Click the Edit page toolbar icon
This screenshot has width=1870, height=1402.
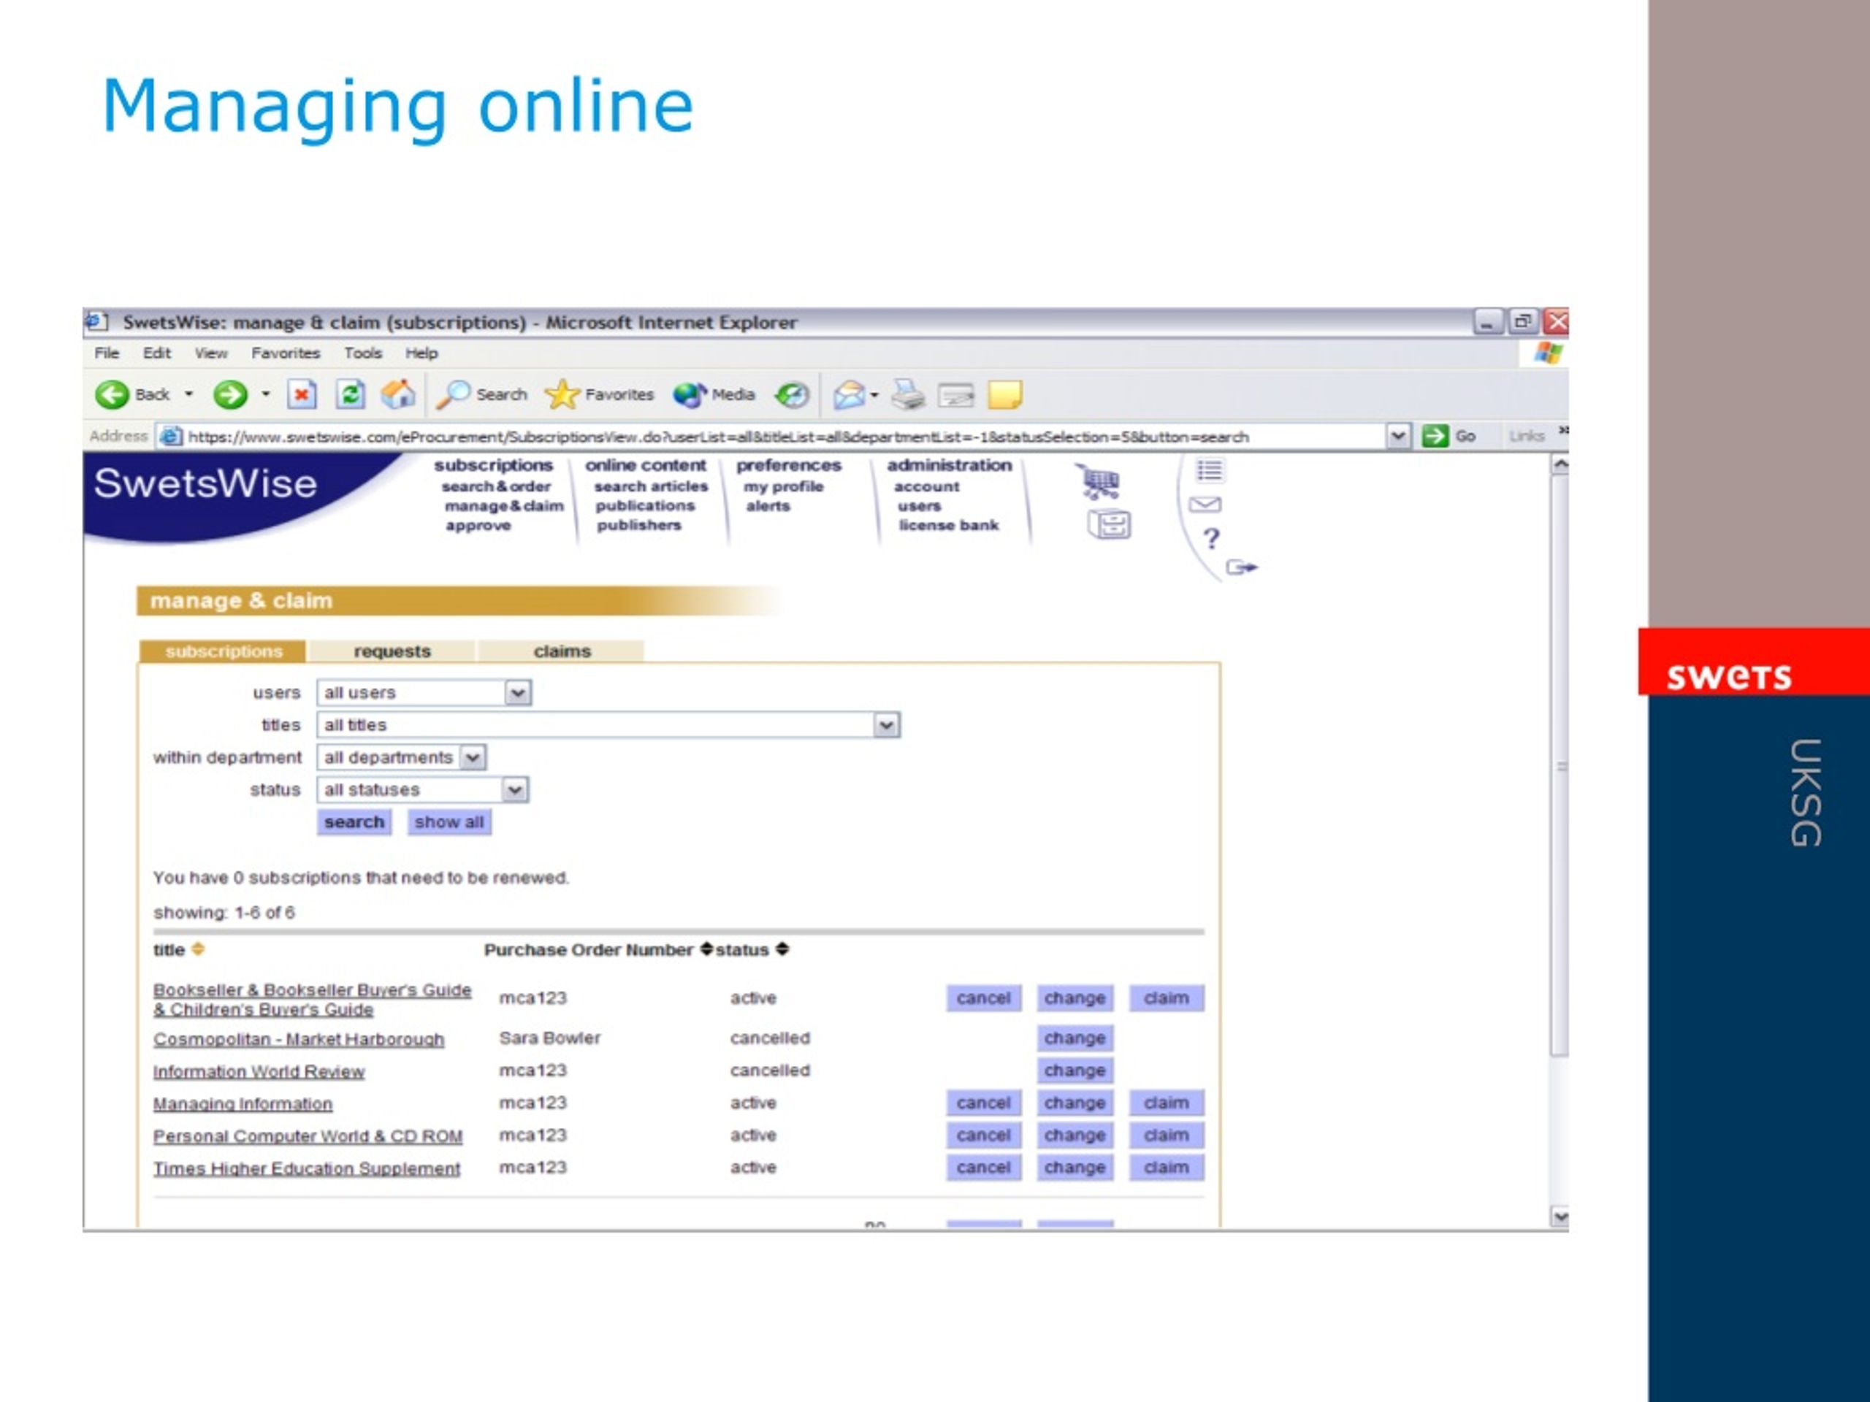pos(956,394)
